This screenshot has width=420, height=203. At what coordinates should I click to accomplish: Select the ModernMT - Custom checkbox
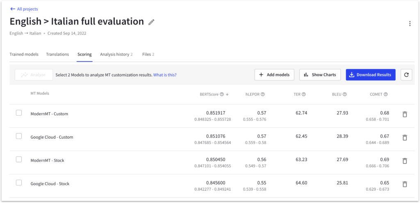(x=19, y=113)
